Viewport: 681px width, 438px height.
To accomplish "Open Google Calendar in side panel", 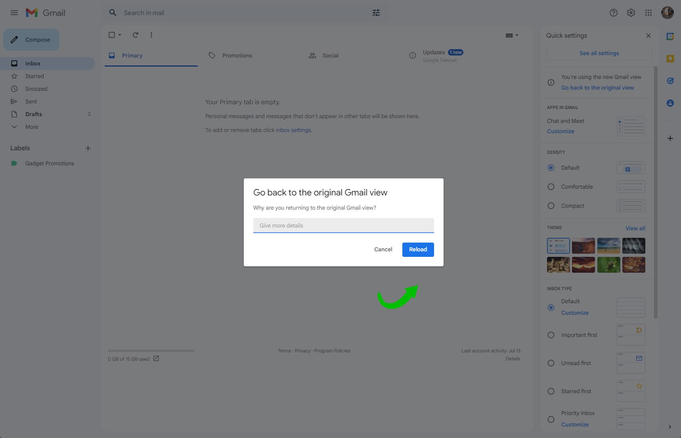I will (670, 36).
